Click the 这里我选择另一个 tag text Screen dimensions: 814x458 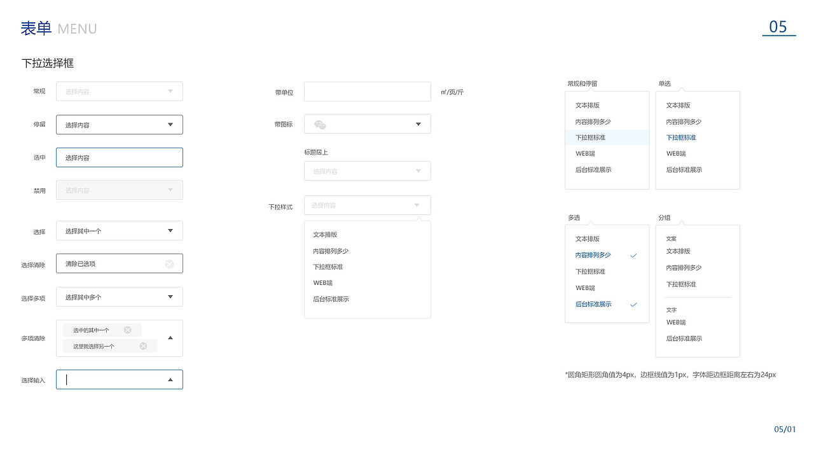(93, 346)
